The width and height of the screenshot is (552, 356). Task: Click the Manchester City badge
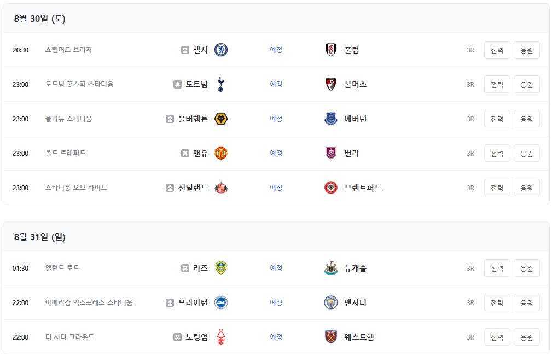click(x=331, y=302)
